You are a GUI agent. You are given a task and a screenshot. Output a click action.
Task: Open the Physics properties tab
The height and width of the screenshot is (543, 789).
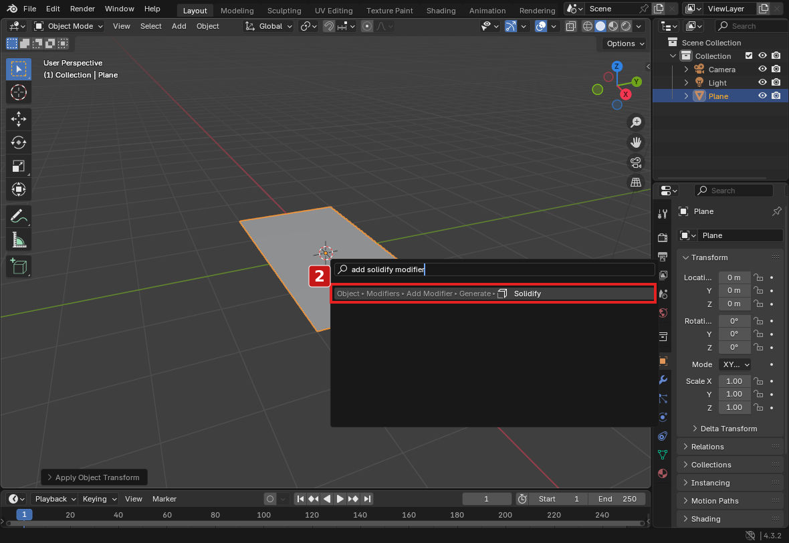point(663,417)
